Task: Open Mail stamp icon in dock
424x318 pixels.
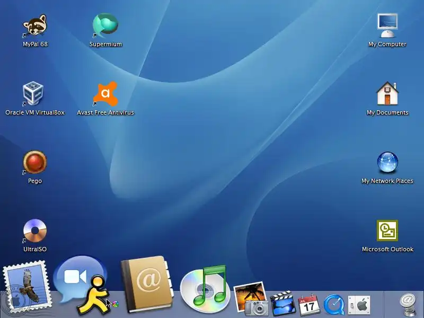Action: [27, 287]
